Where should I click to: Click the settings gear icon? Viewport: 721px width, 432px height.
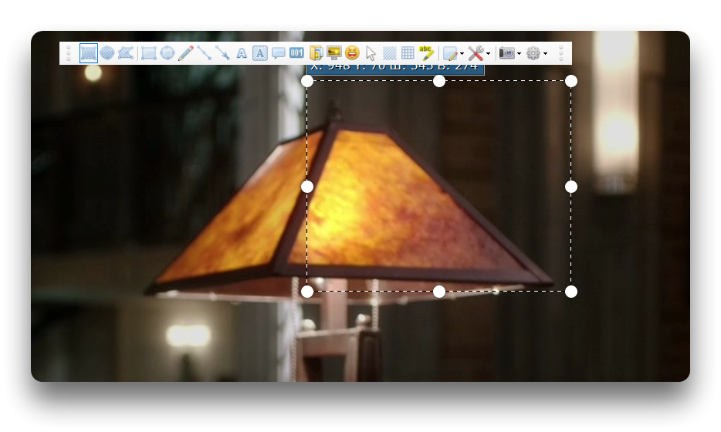[x=533, y=53]
